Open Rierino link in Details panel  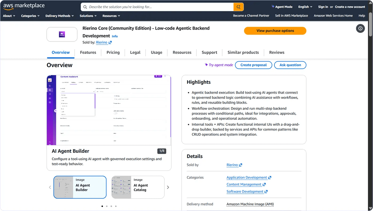pyautogui.click(x=234, y=165)
